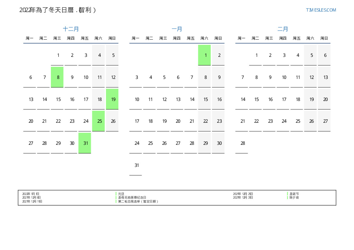Image resolution: width=354 pixels, height=250 pixels.
Task: Click highlighted December 8 holiday cell
Action: [x=57, y=77]
